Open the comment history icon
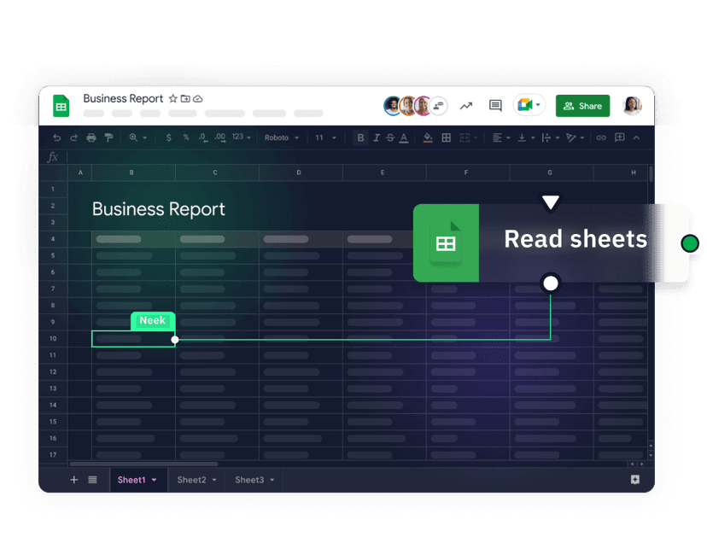This screenshot has width=707, height=549. (494, 105)
